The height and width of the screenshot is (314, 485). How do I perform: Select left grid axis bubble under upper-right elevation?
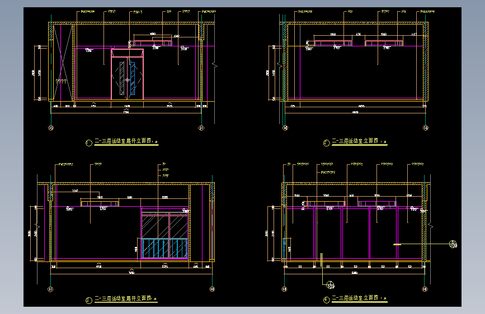(285, 127)
